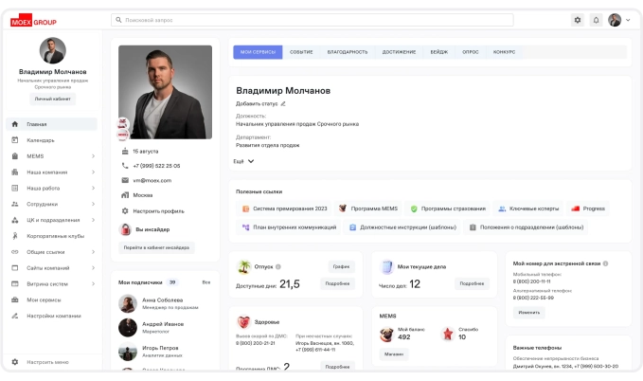Screen dimensions: 643x381
Task: Click Перейти в кабинет инсайдера button
Action: tap(156, 247)
